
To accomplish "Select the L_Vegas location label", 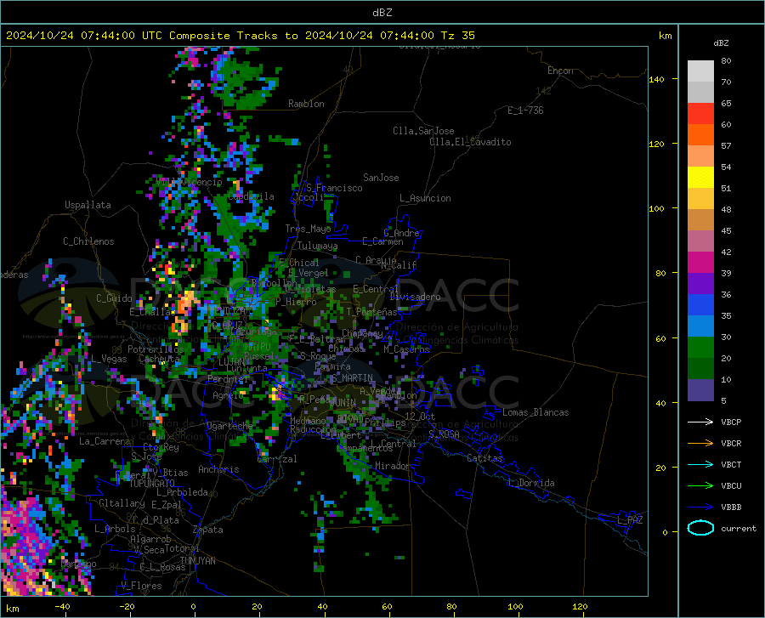I will click(x=109, y=359).
